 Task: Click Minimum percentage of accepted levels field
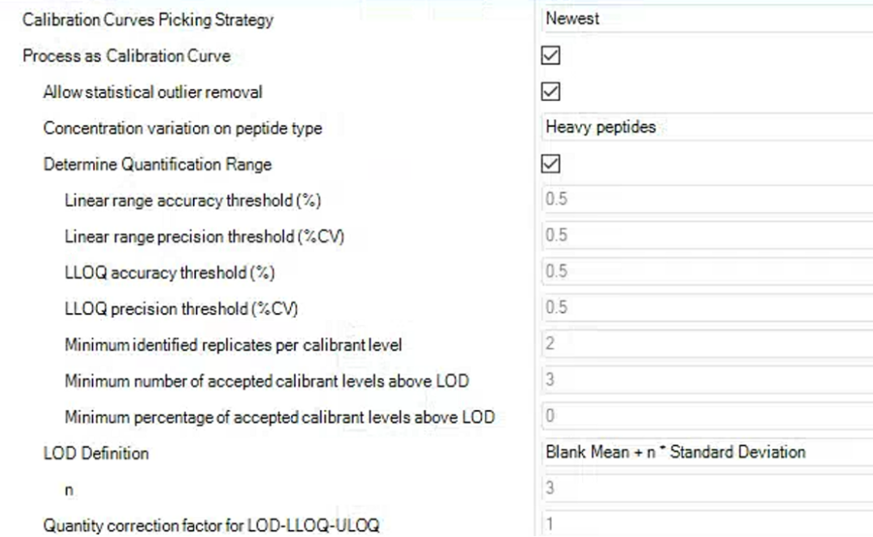[x=707, y=416]
